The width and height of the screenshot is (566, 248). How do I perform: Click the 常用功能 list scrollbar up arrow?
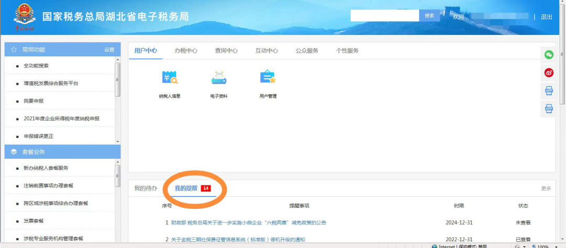coord(118,59)
